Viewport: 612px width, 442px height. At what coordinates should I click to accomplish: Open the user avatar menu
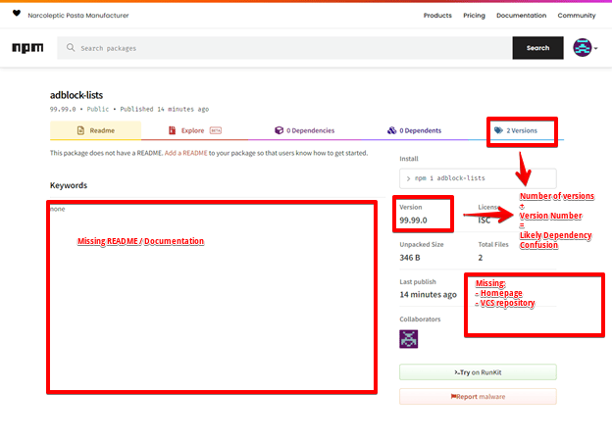[x=583, y=48]
